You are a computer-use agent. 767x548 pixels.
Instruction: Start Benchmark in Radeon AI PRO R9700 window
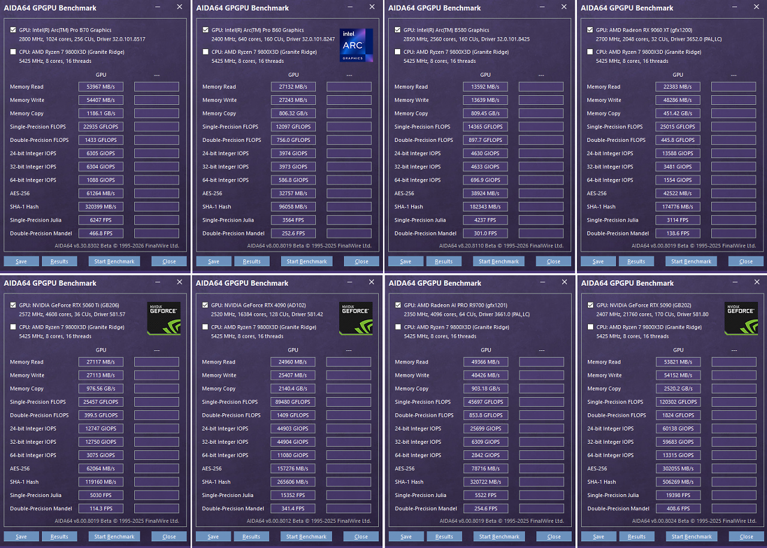tap(499, 537)
